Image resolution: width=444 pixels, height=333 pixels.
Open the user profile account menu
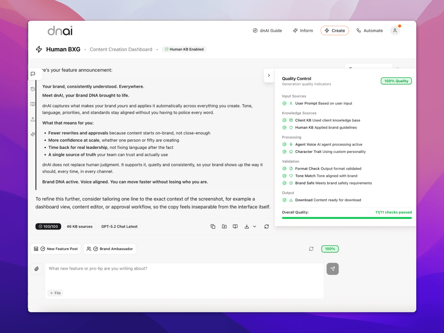coord(395,31)
